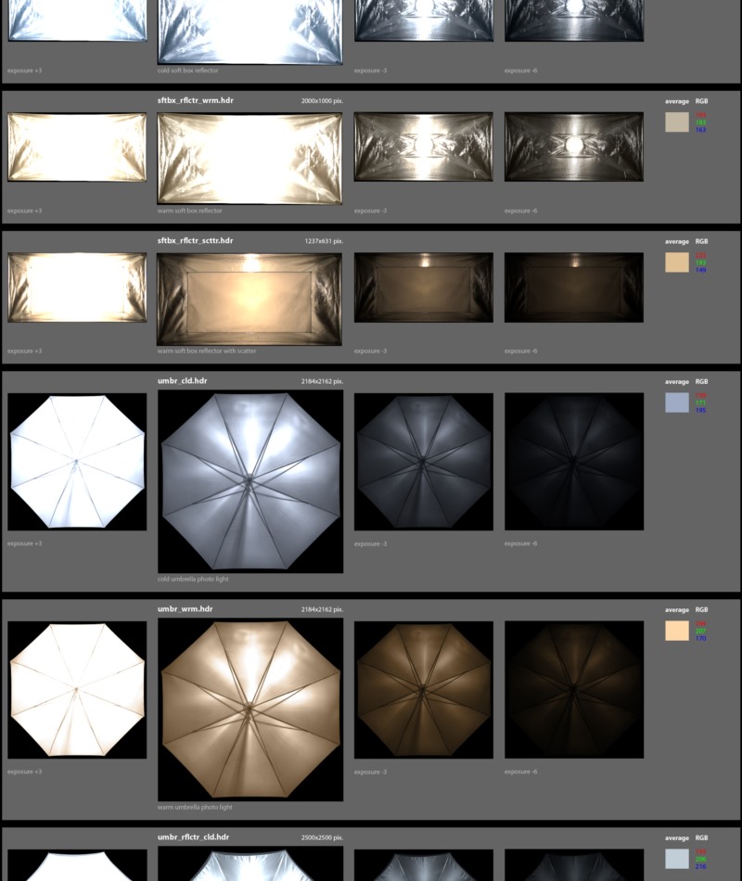Open the umbr_cld exposure -3 thumbnail
742x881 pixels.
[x=423, y=461]
